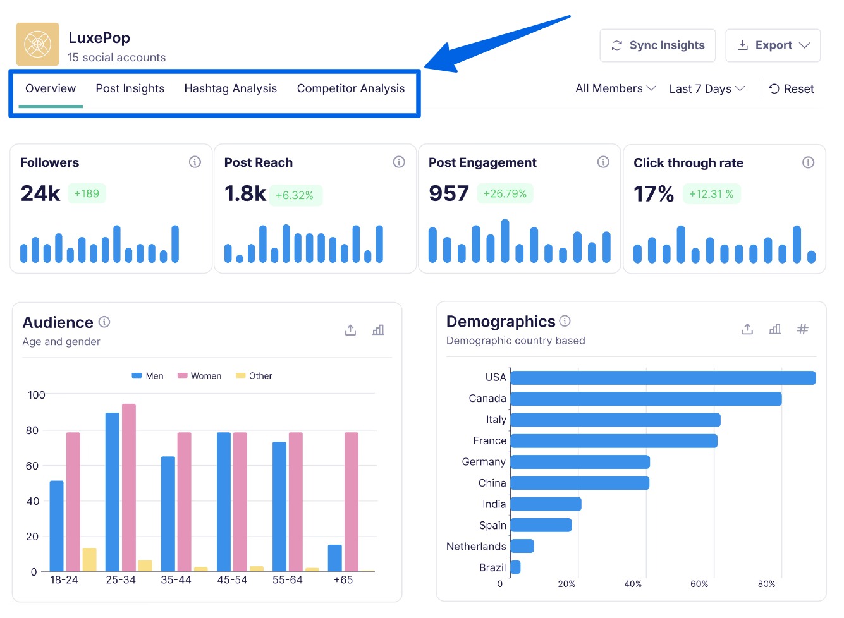Click the info icon beside Followers
The width and height of the screenshot is (844, 618).
195,162
